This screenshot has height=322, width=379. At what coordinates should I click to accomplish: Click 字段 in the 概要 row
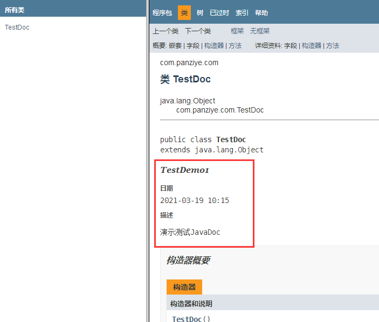pyautogui.click(x=193, y=46)
